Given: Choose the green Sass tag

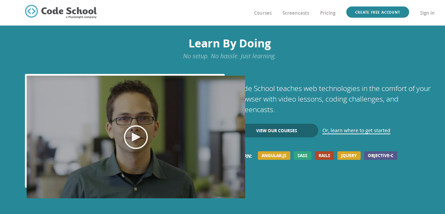Looking at the screenshot, I should [302, 155].
